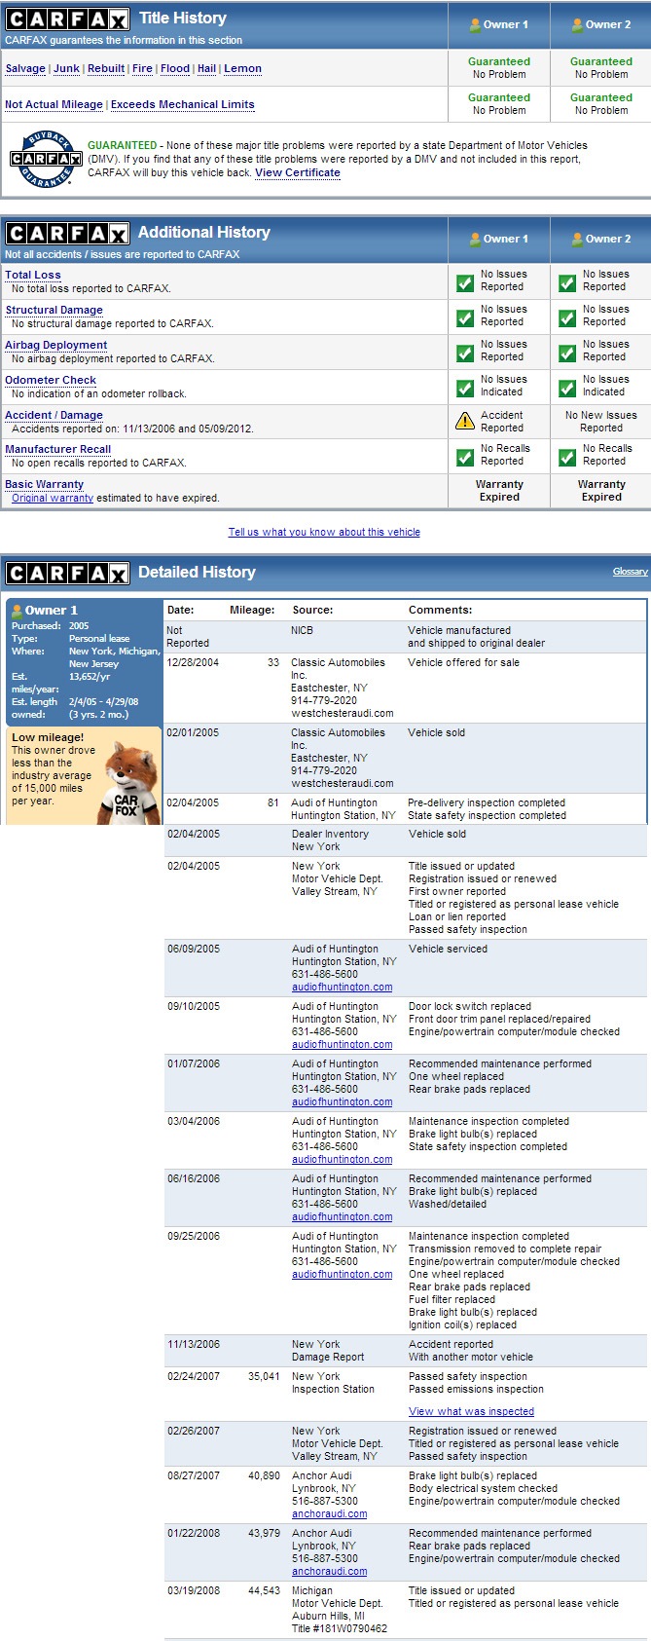This screenshot has width=651, height=1641.
Task: Follow the Not Actual Mileage link
Action: click(x=54, y=105)
